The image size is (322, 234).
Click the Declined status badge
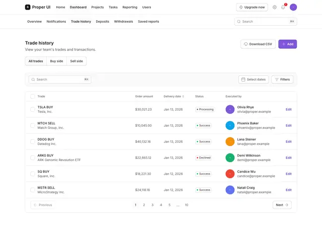point(203,158)
